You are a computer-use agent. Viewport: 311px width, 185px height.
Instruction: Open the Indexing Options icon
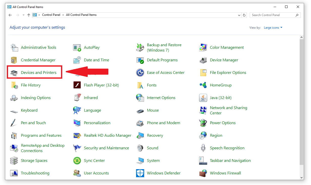pos(14,98)
